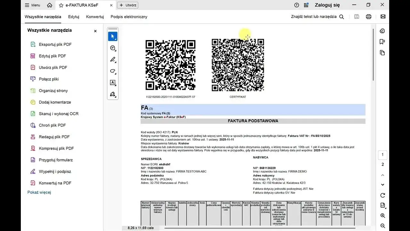Rotate the view with the circular arrow icon
The width and height of the screenshot is (410, 231).
click(x=382, y=195)
